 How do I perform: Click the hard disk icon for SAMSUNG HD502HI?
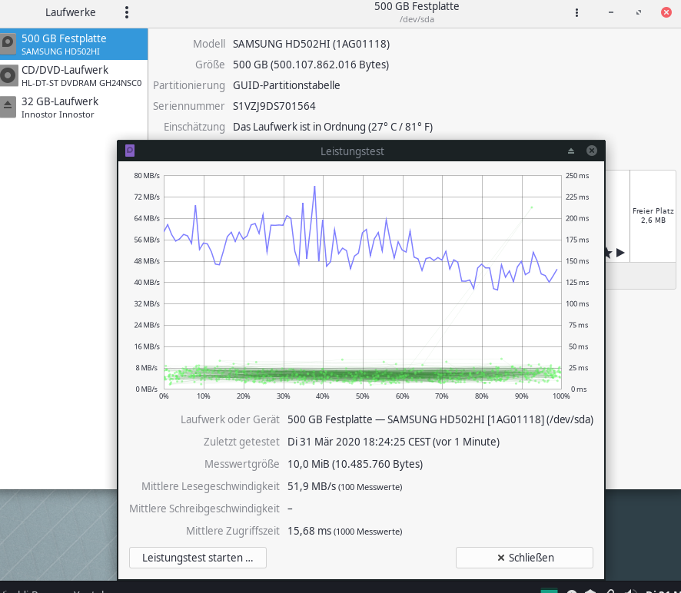[x=8, y=45]
